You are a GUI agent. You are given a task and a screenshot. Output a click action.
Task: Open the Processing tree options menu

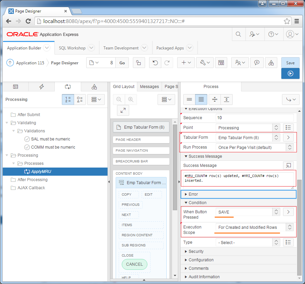click(96, 100)
